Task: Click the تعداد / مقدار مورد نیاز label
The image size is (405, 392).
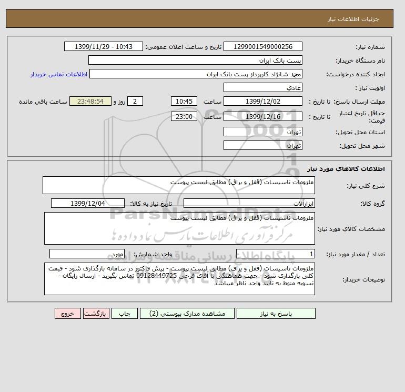Action: 356,254
